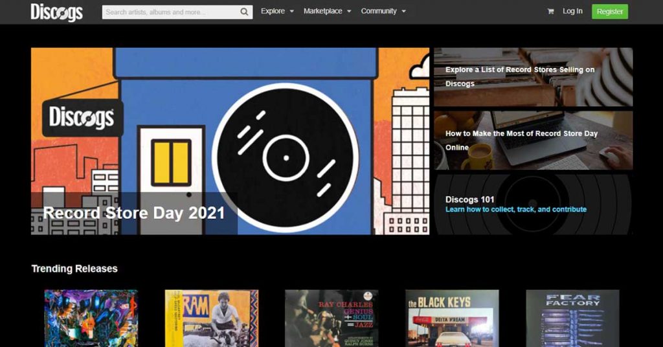The height and width of the screenshot is (347, 663).
Task: Click the Discogs badge on hero banner
Action: (82, 118)
